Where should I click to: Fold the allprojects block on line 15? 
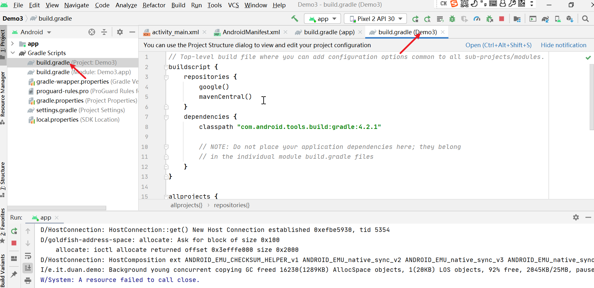point(166,197)
